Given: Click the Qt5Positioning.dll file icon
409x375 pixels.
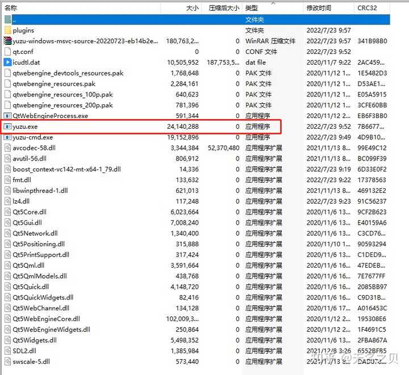Looking at the screenshot, I should 8,244.
